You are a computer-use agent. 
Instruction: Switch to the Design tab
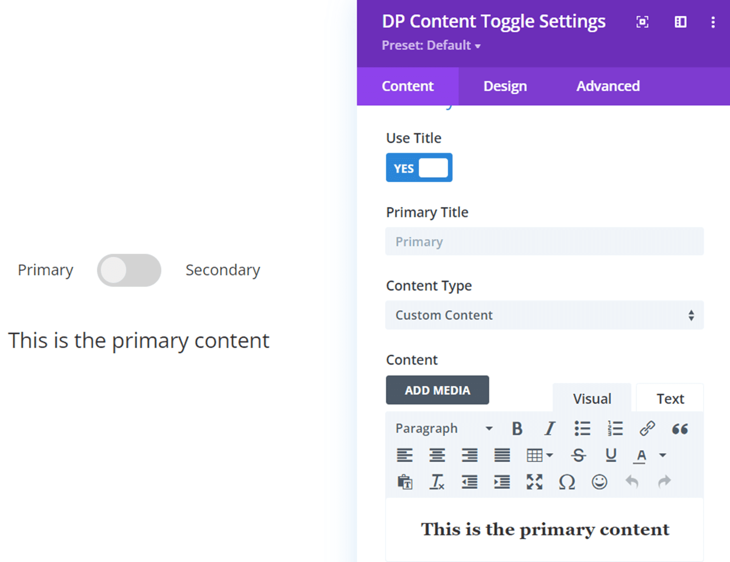(x=505, y=86)
